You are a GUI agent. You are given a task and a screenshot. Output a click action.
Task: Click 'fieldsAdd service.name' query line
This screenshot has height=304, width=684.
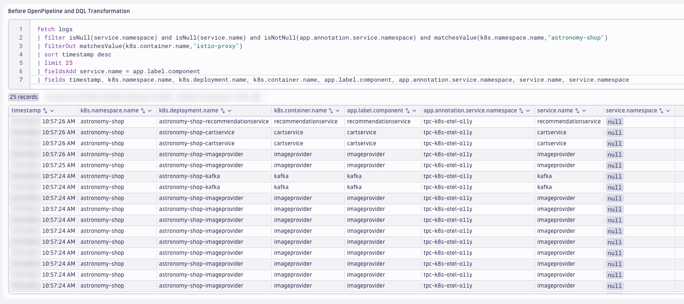(119, 71)
